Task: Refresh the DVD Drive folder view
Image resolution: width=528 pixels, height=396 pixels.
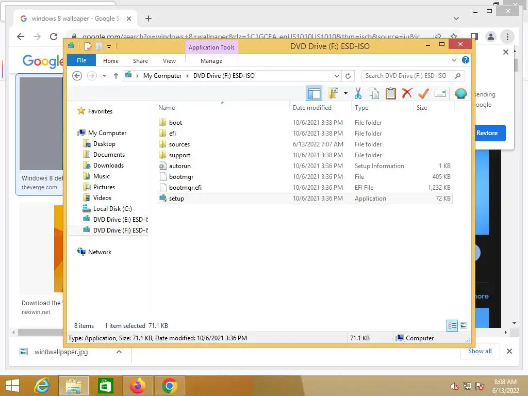Action: [x=348, y=76]
